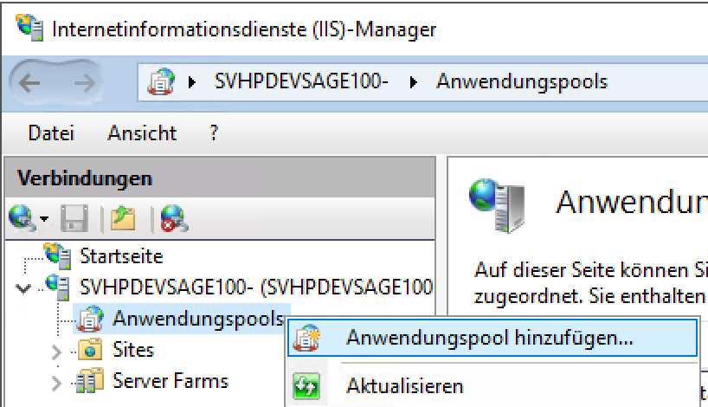Click the Anwendungspools breadcrumb segment
708x407 pixels.
(521, 82)
